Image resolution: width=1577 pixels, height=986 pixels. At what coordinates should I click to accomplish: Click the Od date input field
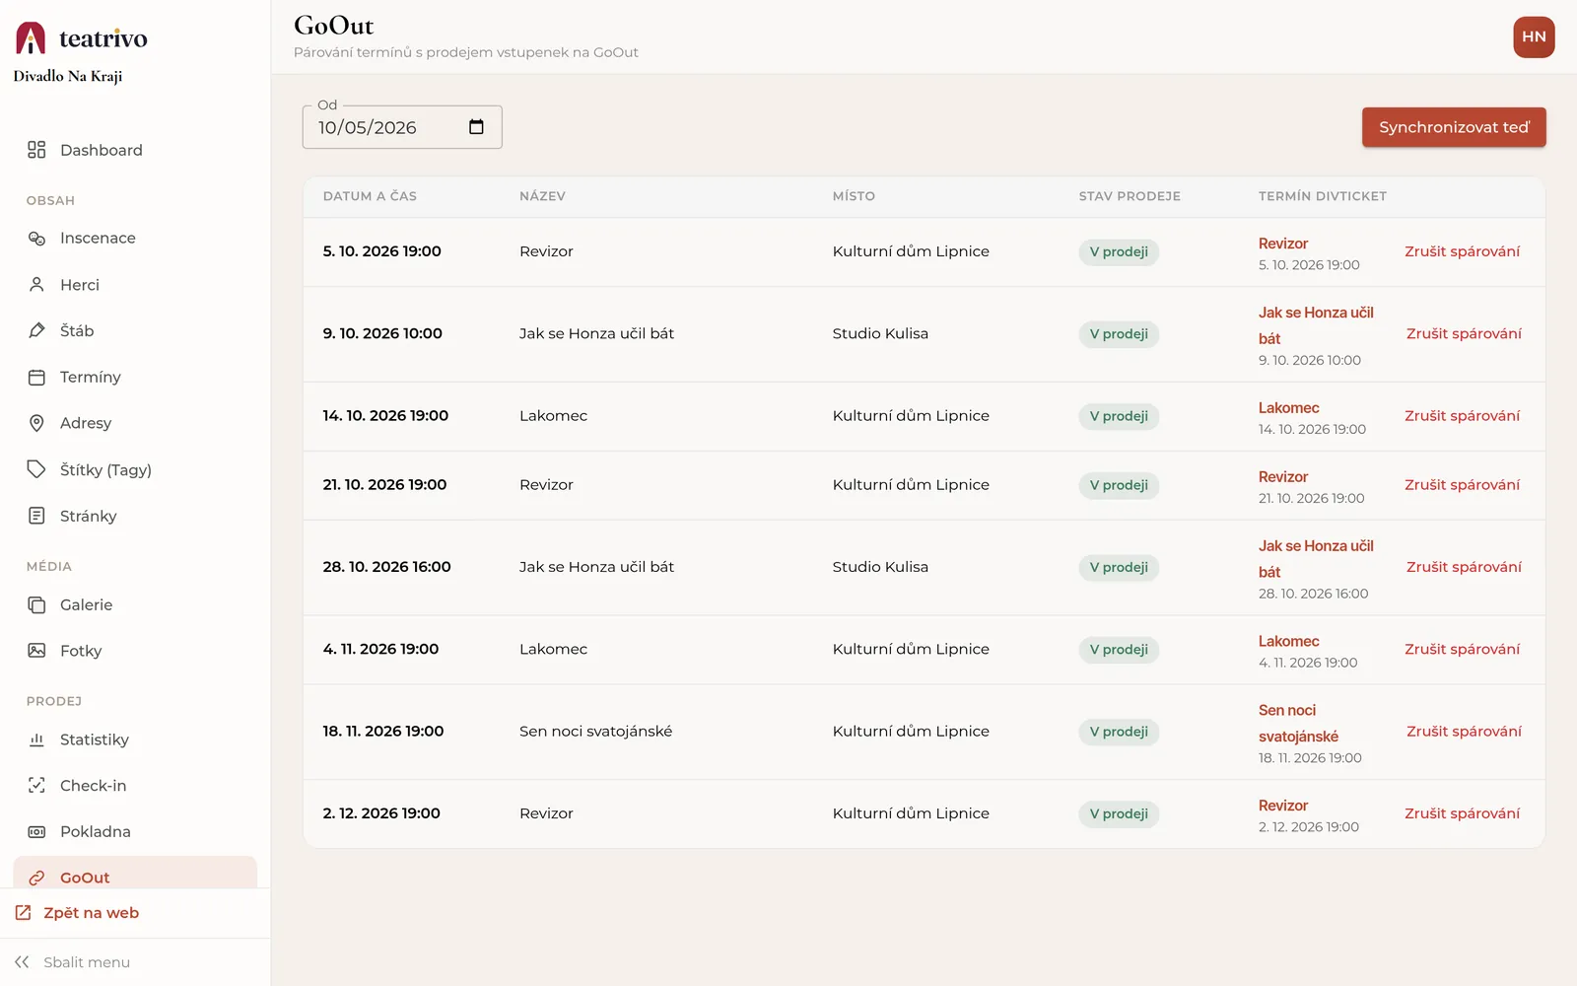coord(402,127)
